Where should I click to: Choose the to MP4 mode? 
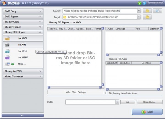click(23, 51)
